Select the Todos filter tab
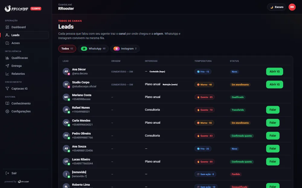Image resolution: width=302 pixels, height=188 pixels. [x=67, y=48]
